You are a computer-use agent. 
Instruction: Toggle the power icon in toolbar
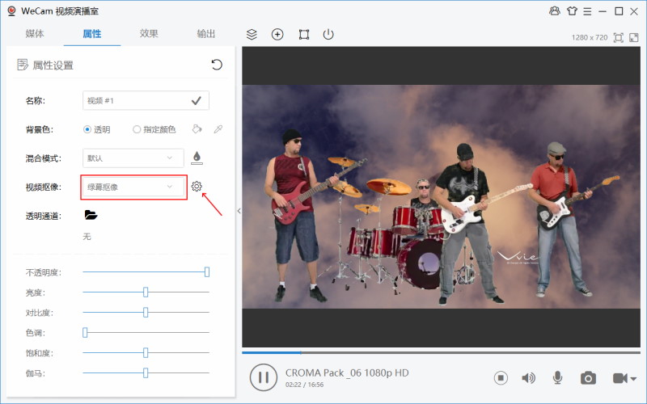coord(328,34)
